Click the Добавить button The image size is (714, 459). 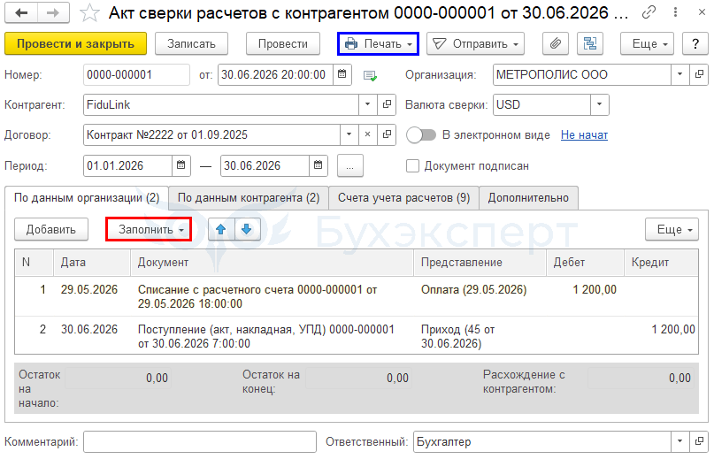click(x=51, y=229)
